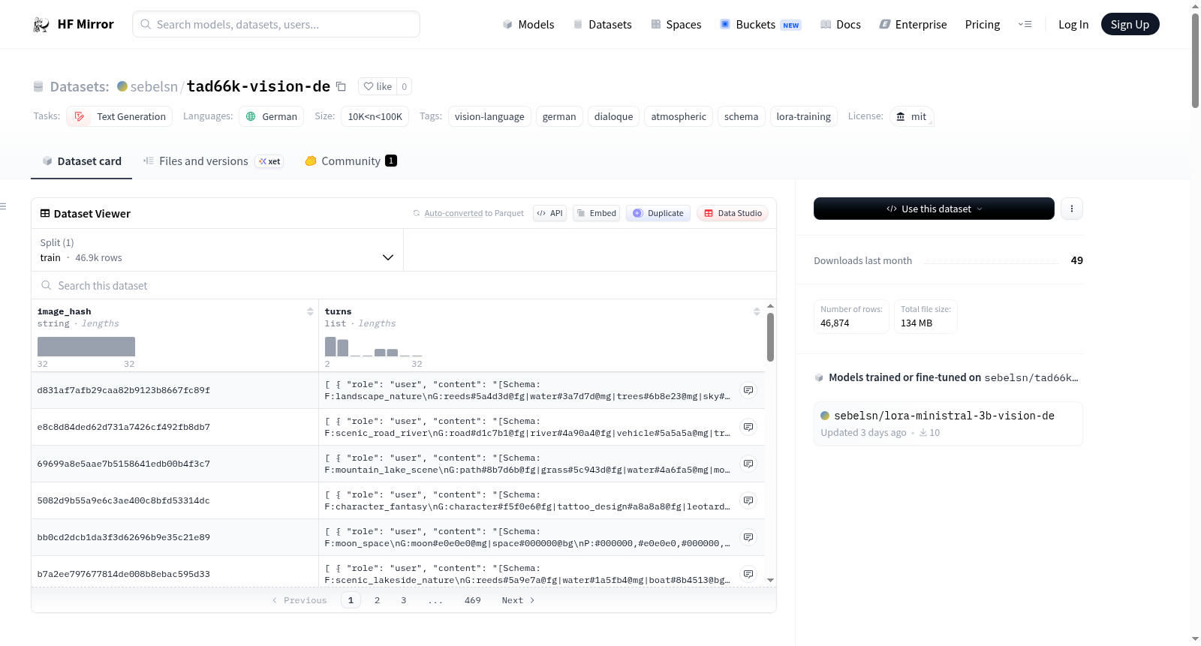
Task: Select the first turns histogram bar
Action: click(330, 347)
